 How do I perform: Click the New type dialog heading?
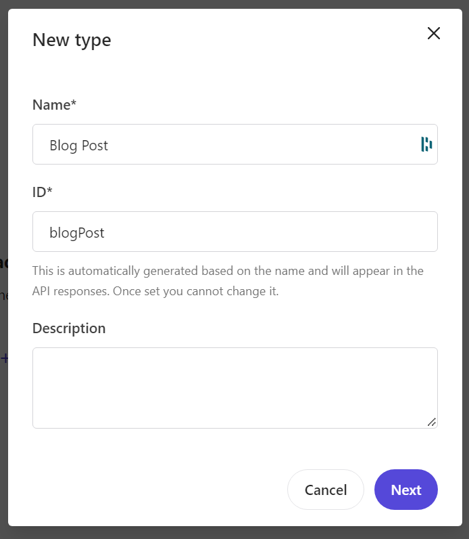tap(72, 40)
